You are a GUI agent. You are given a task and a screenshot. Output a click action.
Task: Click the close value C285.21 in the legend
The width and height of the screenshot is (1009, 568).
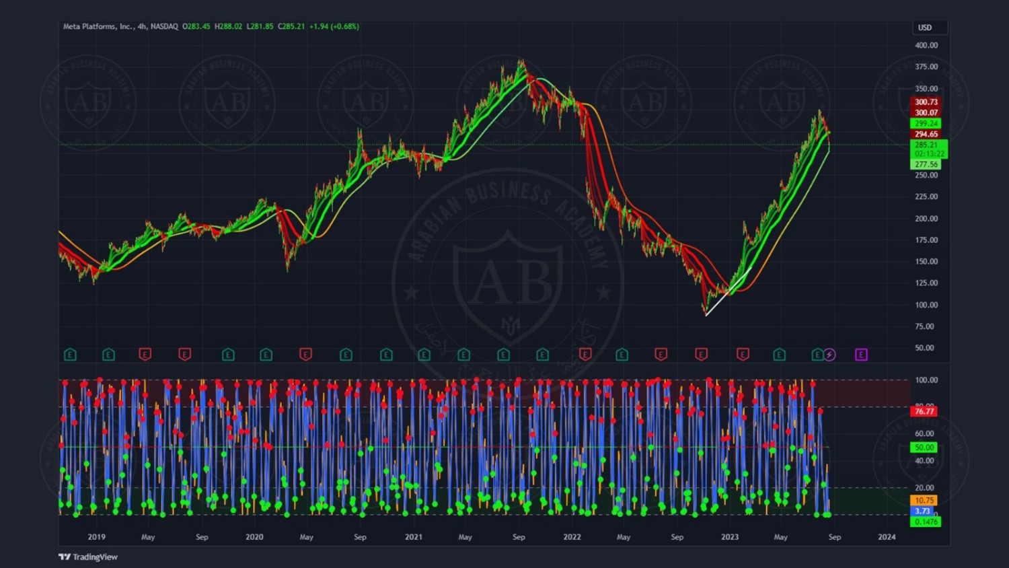click(291, 27)
